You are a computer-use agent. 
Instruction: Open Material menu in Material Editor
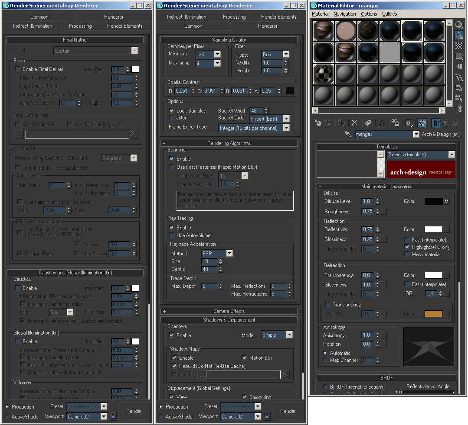click(320, 14)
